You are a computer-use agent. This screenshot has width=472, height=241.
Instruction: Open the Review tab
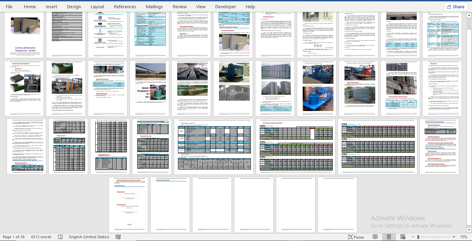click(180, 7)
